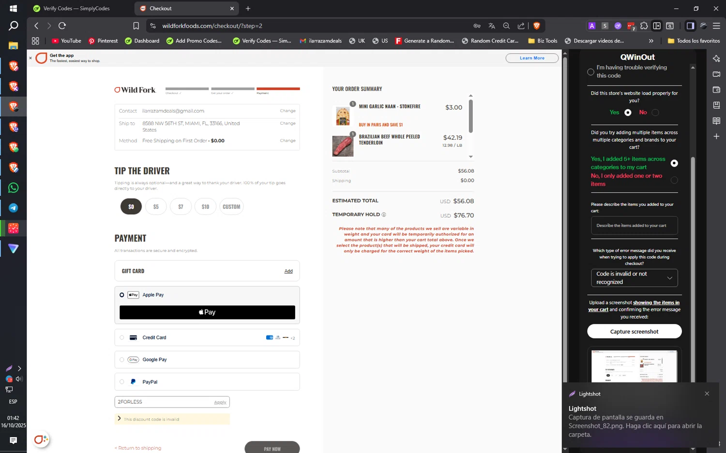This screenshot has width=726, height=453.
Task: Click the describe items text field
Action: coord(634,226)
